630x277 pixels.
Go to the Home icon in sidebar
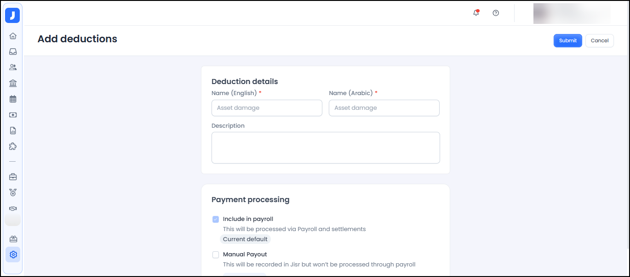13,36
